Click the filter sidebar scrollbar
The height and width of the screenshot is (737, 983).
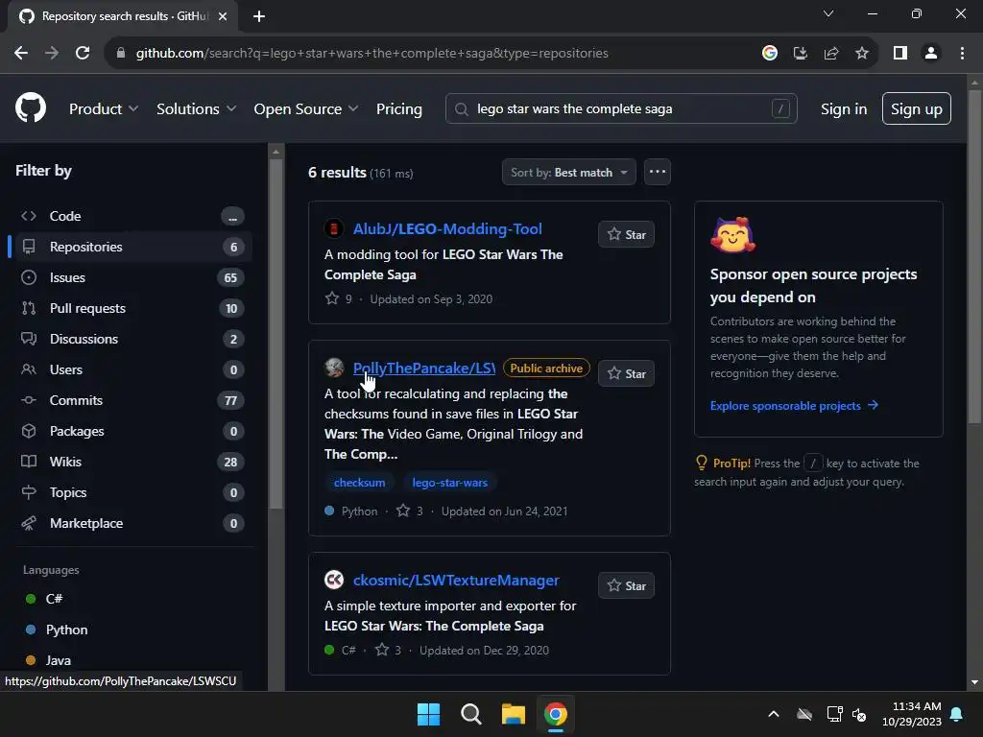[x=276, y=335]
